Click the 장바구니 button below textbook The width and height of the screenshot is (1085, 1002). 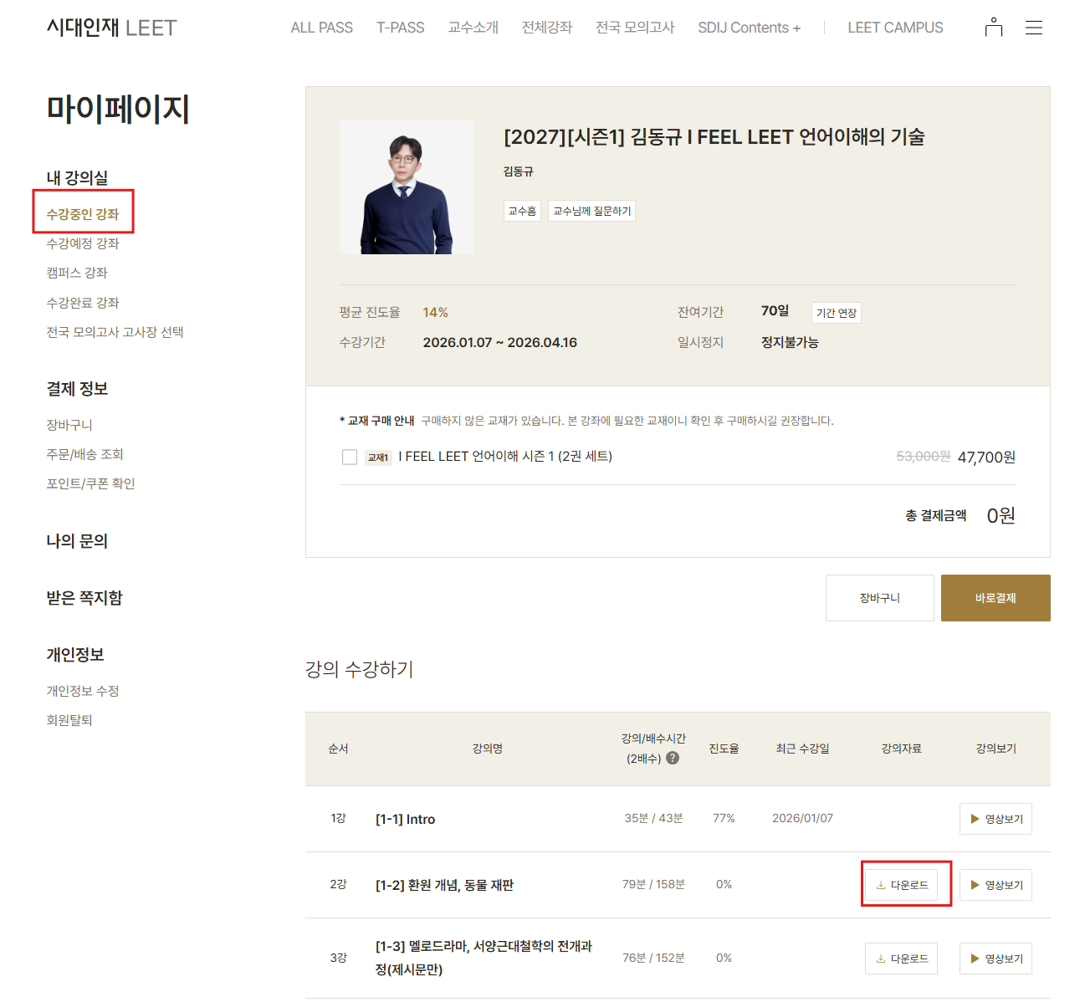[x=879, y=598]
